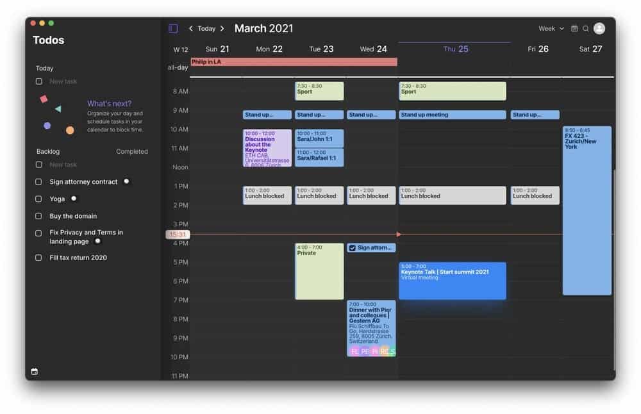This screenshot has width=641, height=414.
Task: Select the Backlog section label
Action: [x=48, y=151]
